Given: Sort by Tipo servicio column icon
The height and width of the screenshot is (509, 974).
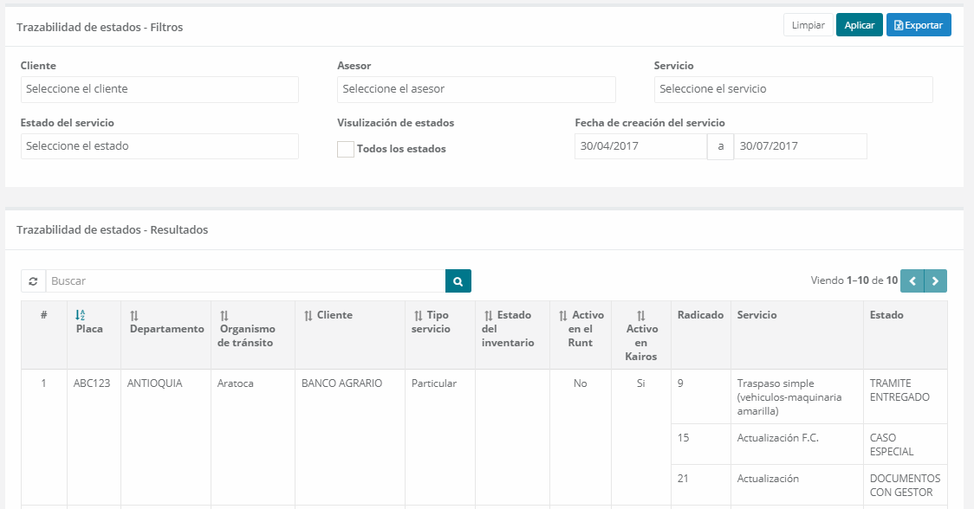Looking at the screenshot, I should click(419, 316).
